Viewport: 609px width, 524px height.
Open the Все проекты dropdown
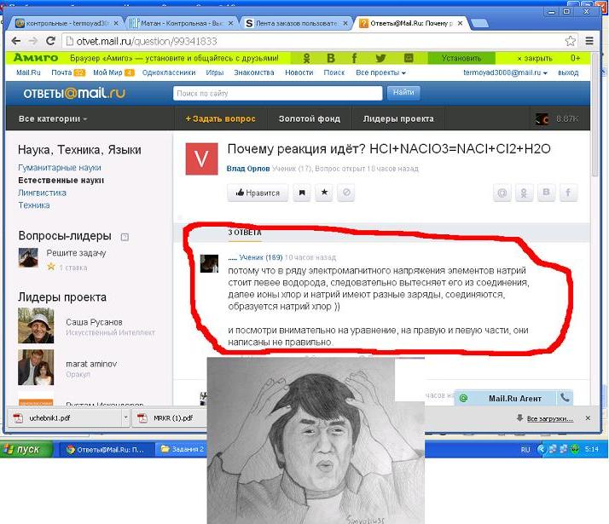pyautogui.click(x=378, y=73)
